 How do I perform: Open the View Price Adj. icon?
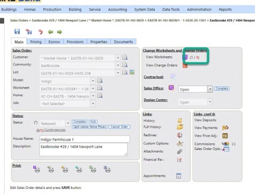tap(225, 136)
